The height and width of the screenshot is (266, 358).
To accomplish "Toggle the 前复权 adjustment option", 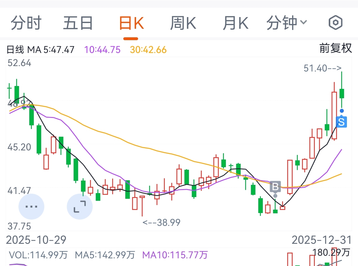I will (x=336, y=48).
